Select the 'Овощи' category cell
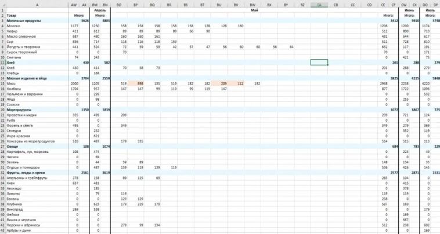This screenshot has width=440, height=234. point(37,147)
